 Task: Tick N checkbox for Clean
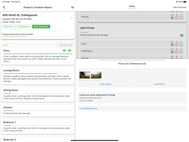[x=177, y=45]
